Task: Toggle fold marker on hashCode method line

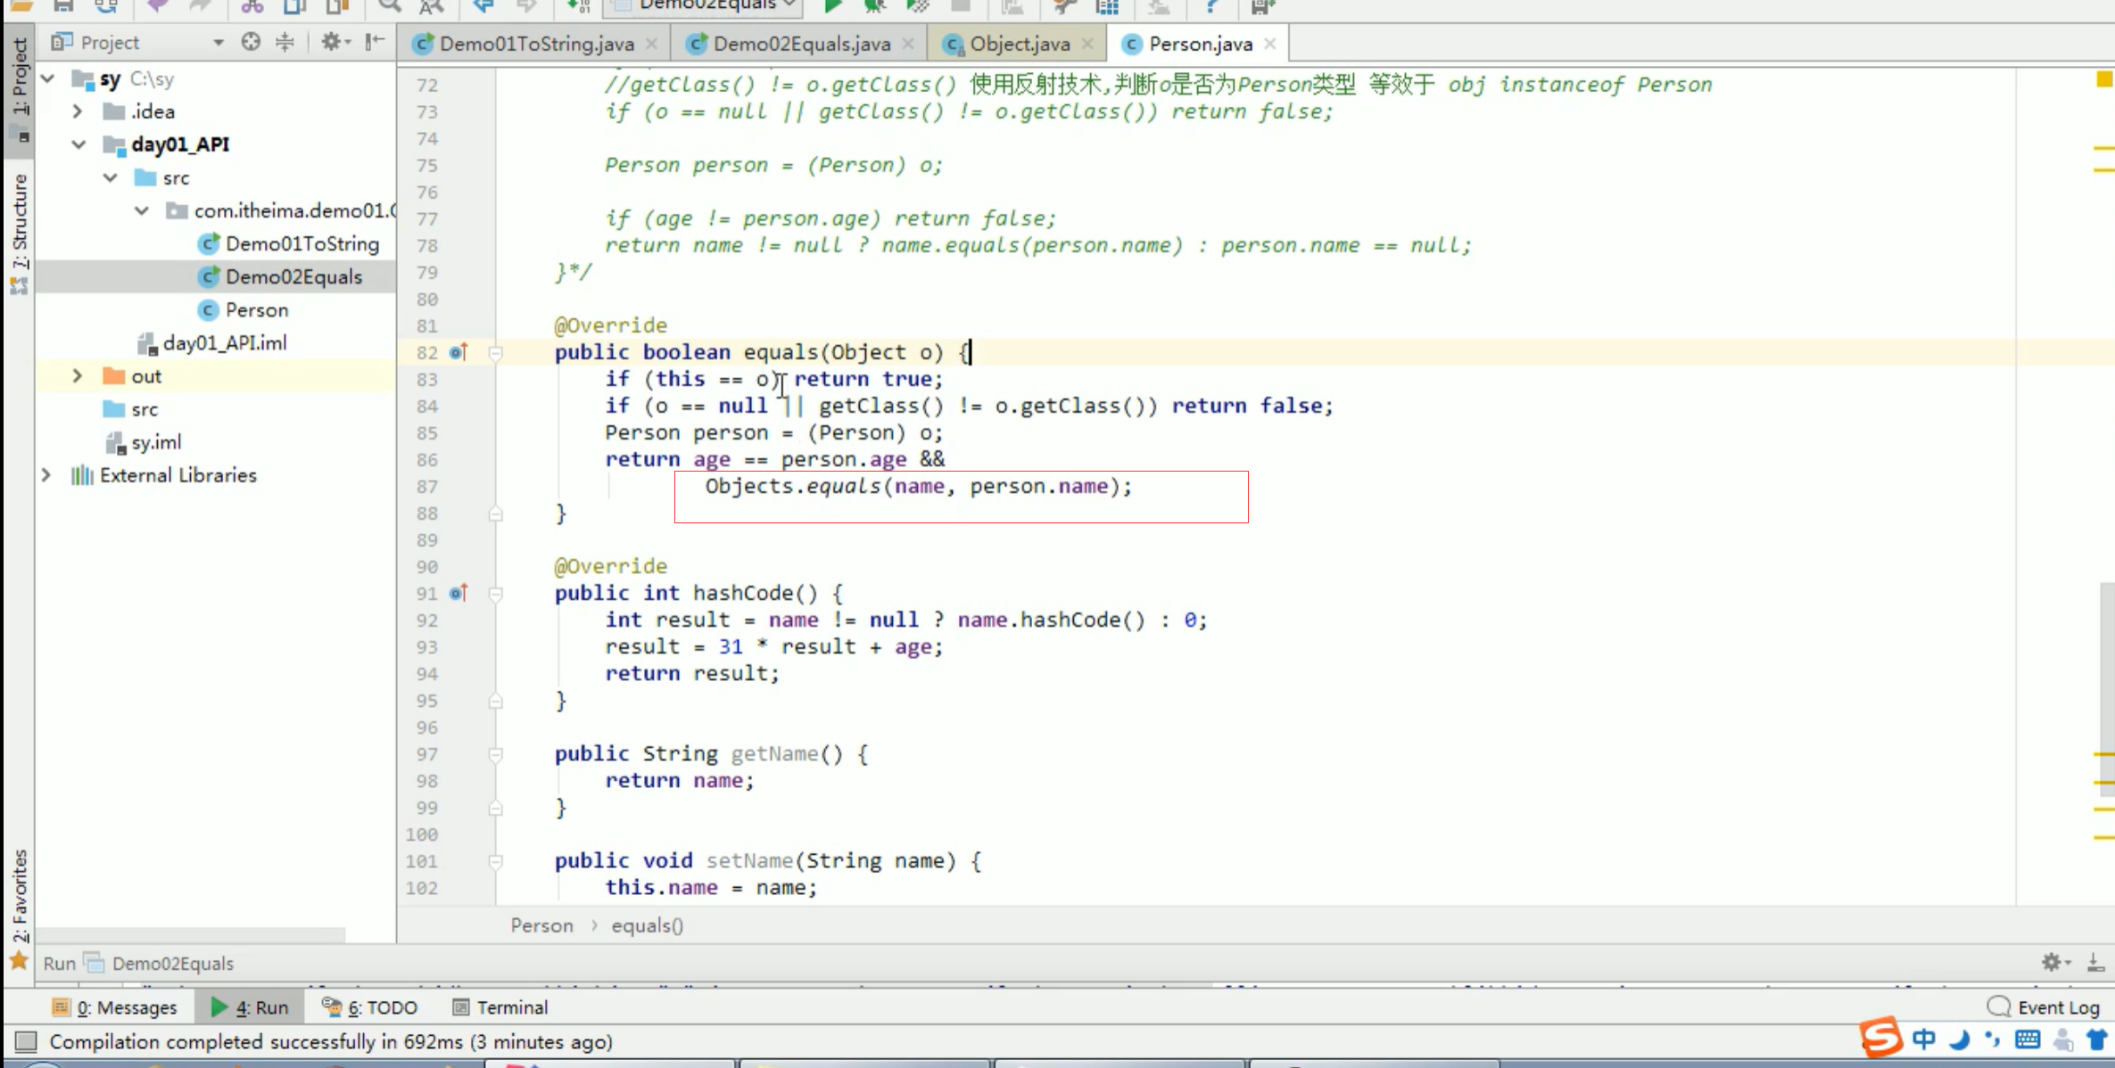Action: coord(496,594)
